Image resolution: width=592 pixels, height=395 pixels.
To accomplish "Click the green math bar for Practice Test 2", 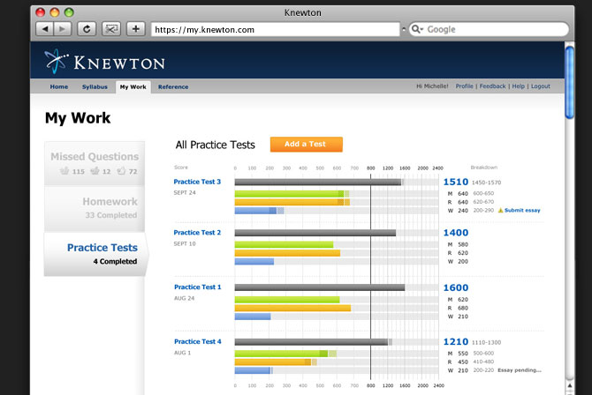I will [284, 244].
